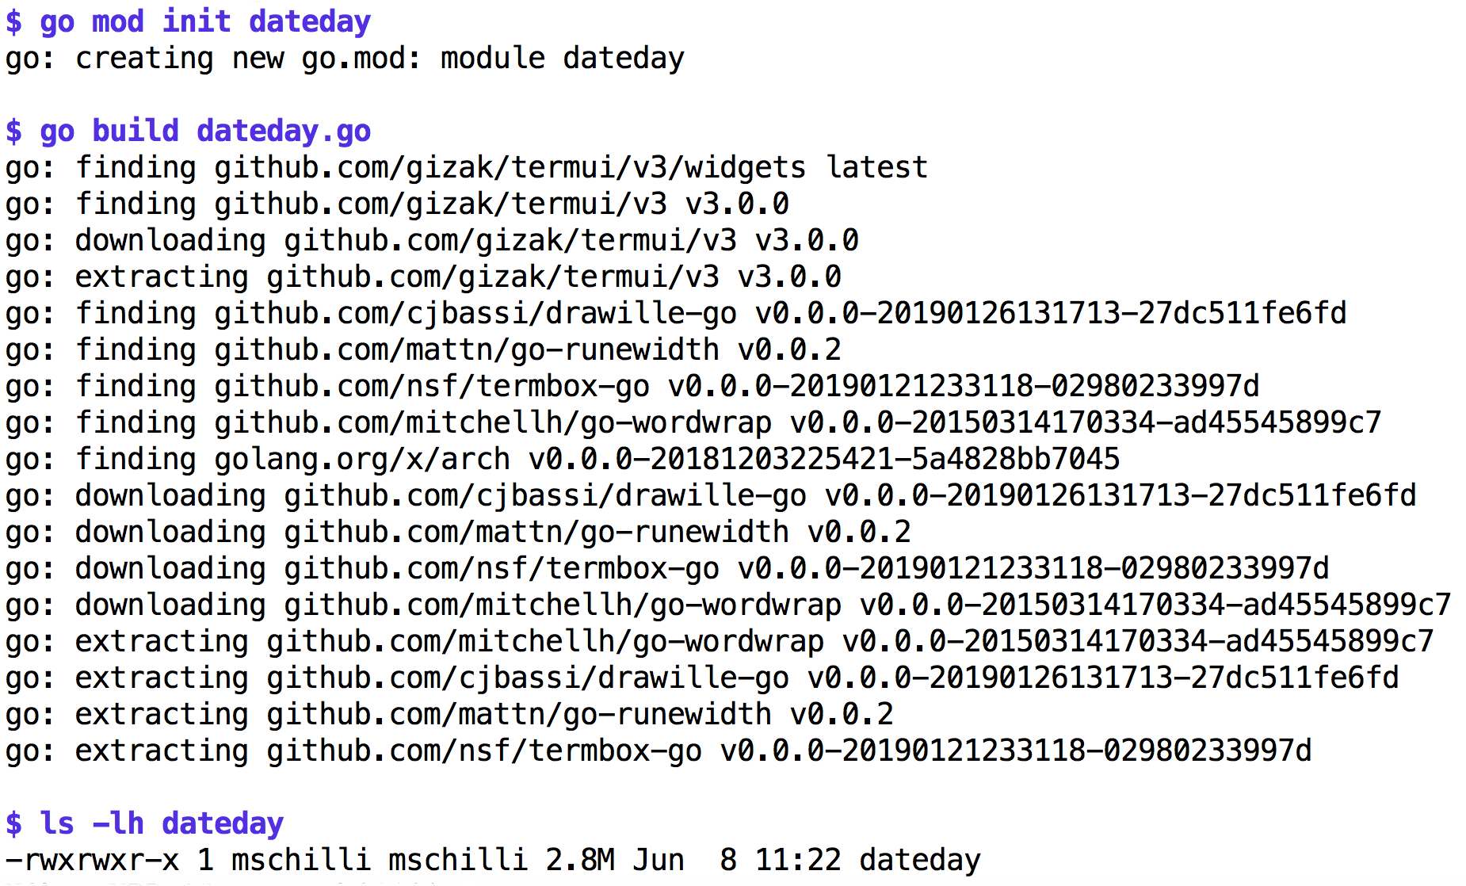
Task: Click the '-rwxrwxr-x' file permissions listing
Action: coord(93,861)
